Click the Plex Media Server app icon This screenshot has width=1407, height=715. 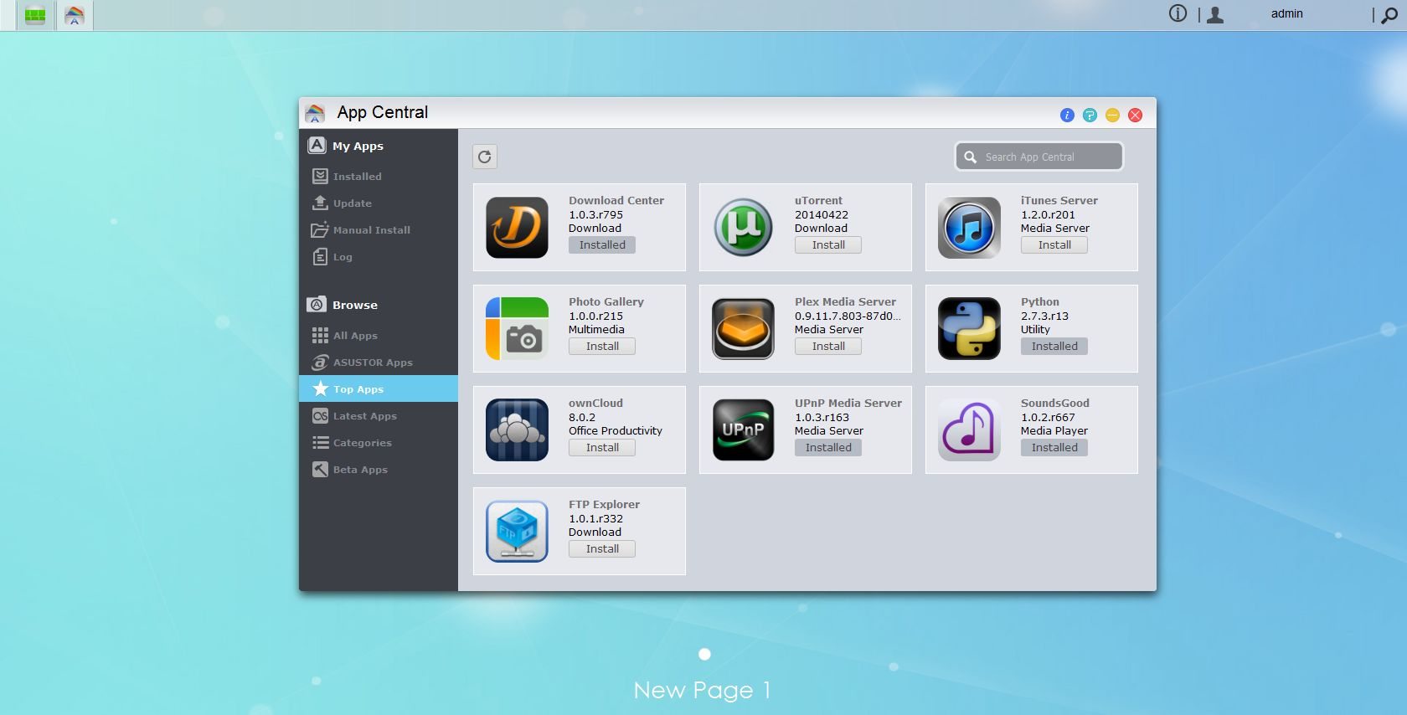[743, 329]
